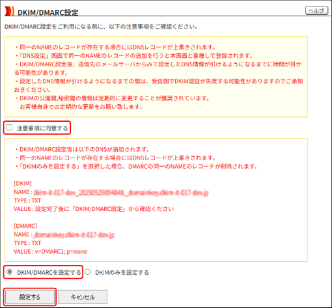The image size is (332, 308).
Task: Select the DKIM/DMARCを設定する radio option
Action: point(10,272)
